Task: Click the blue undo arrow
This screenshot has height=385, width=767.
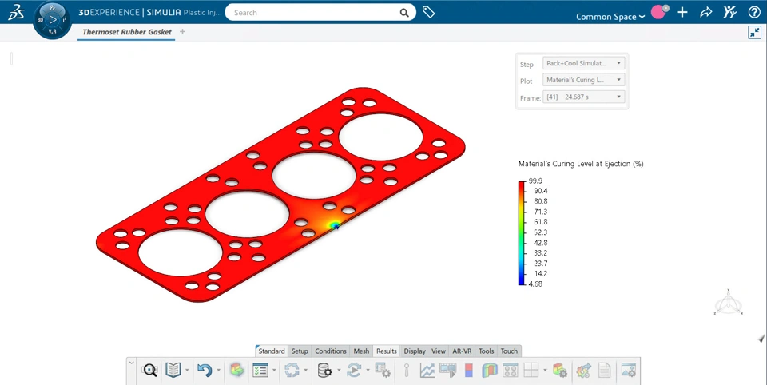Action: tap(205, 371)
